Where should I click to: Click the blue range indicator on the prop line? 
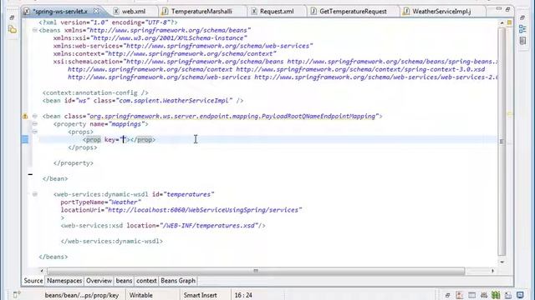(x=25, y=139)
